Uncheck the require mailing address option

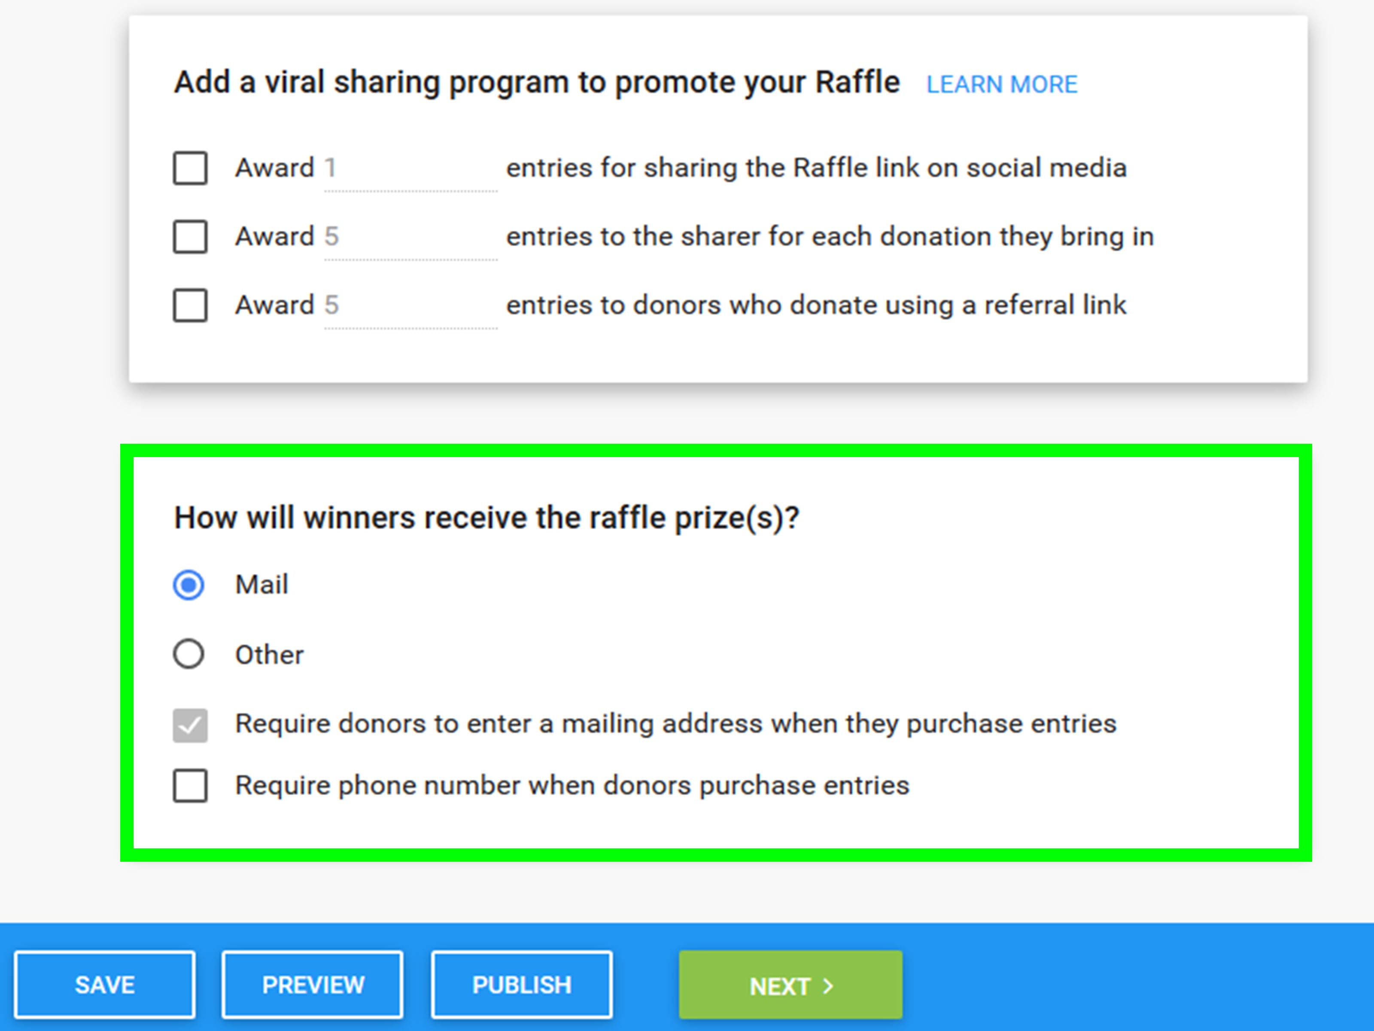[x=190, y=725]
